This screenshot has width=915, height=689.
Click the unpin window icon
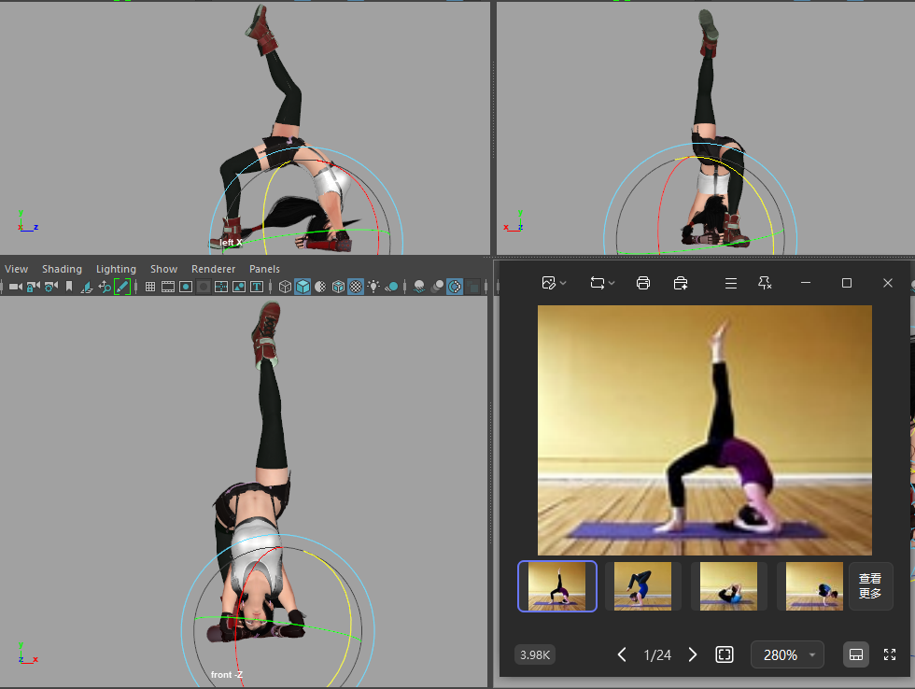765,283
